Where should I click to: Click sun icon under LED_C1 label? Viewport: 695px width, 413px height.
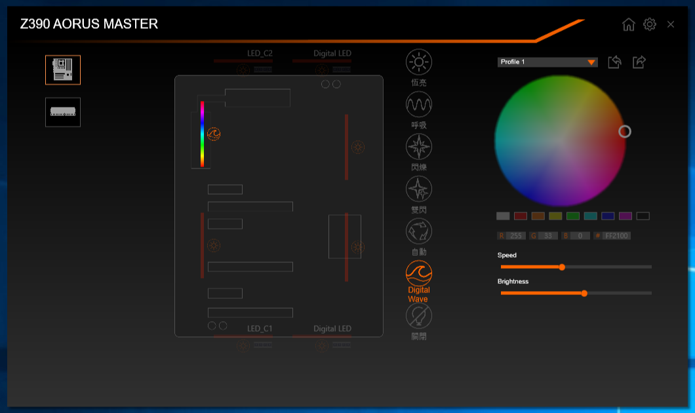[243, 345]
